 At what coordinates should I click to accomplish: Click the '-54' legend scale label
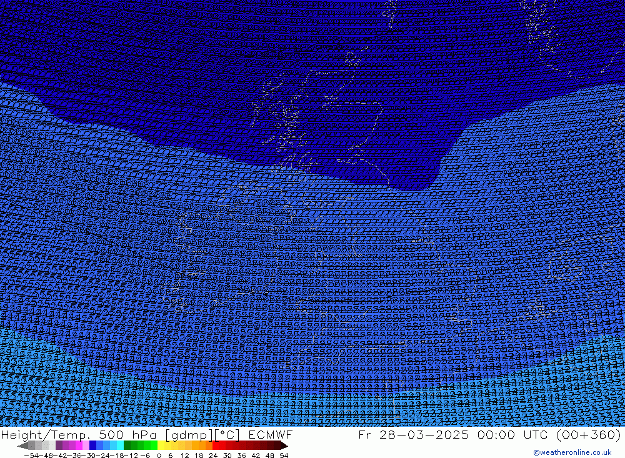[x=32, y=456]
